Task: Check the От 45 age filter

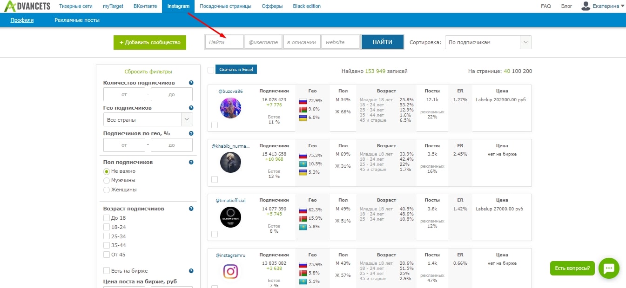Action: [x=107, y=255]
